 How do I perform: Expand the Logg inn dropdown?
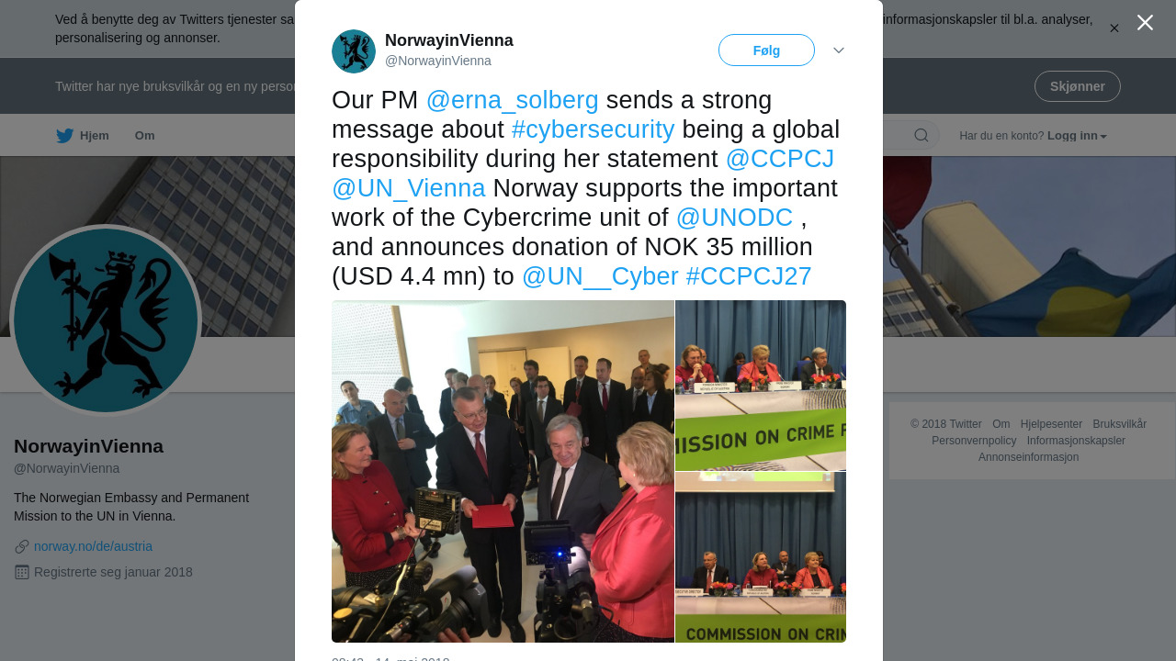tap(1077, 136)
